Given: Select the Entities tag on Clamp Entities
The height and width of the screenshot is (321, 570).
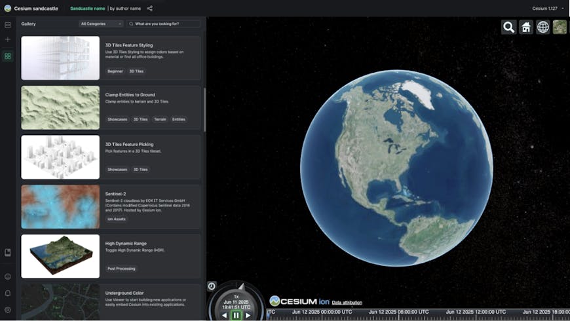Looking at the screenshot, I should coord(179,119).
